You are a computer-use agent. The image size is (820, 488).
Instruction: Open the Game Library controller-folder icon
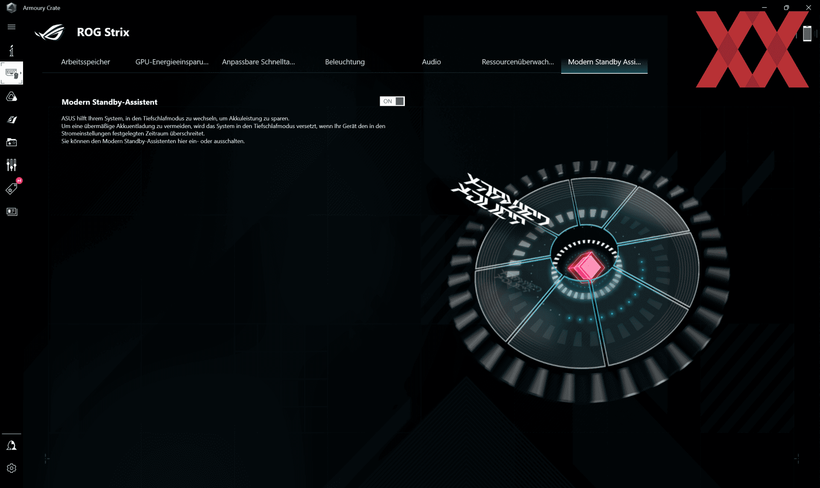[12, 143]
